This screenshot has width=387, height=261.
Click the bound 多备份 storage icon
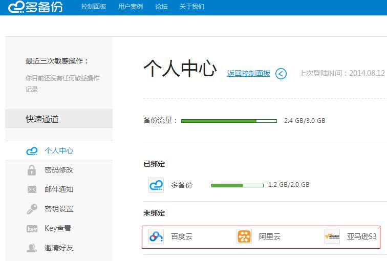[x=156, y=185]
